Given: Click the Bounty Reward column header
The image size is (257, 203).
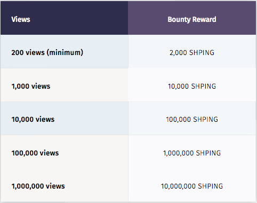Looking at the screenshot, I should pyautogui.click(x=192, y=19).
